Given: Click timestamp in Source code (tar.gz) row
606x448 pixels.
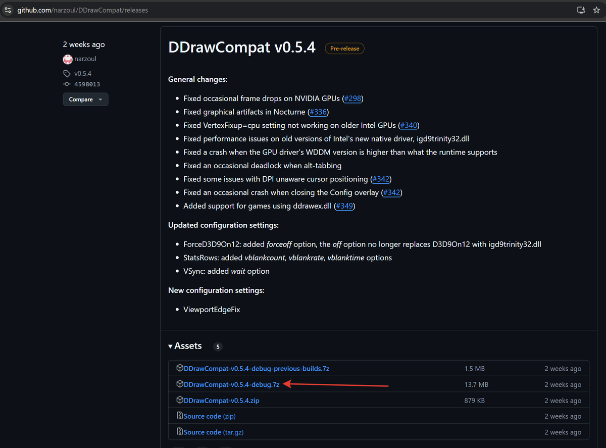Looking at the screenshot, I should 563,432.
